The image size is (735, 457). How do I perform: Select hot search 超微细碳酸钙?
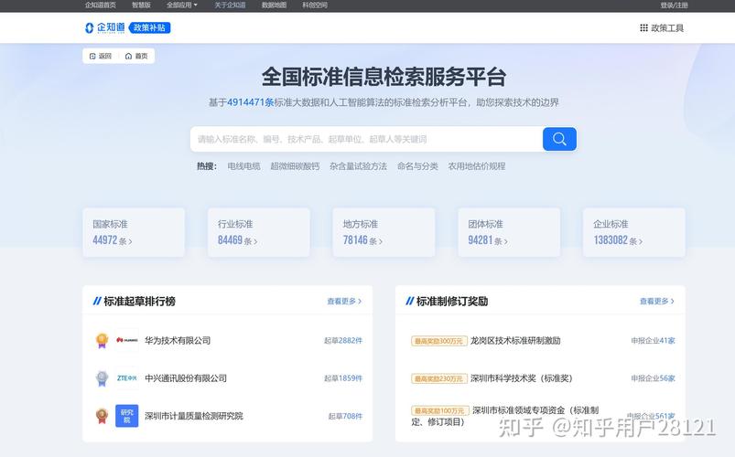295,166
